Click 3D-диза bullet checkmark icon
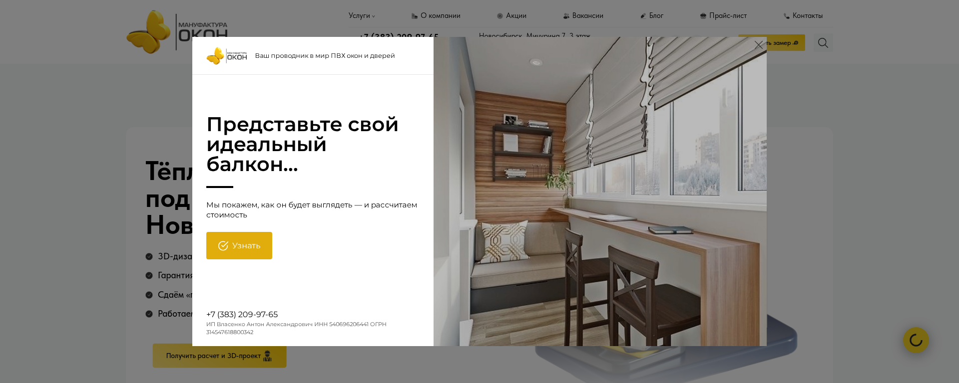Image resolution: width=959 pixels, height=383 pixels. pyautogui.click(x=149, y=256)
